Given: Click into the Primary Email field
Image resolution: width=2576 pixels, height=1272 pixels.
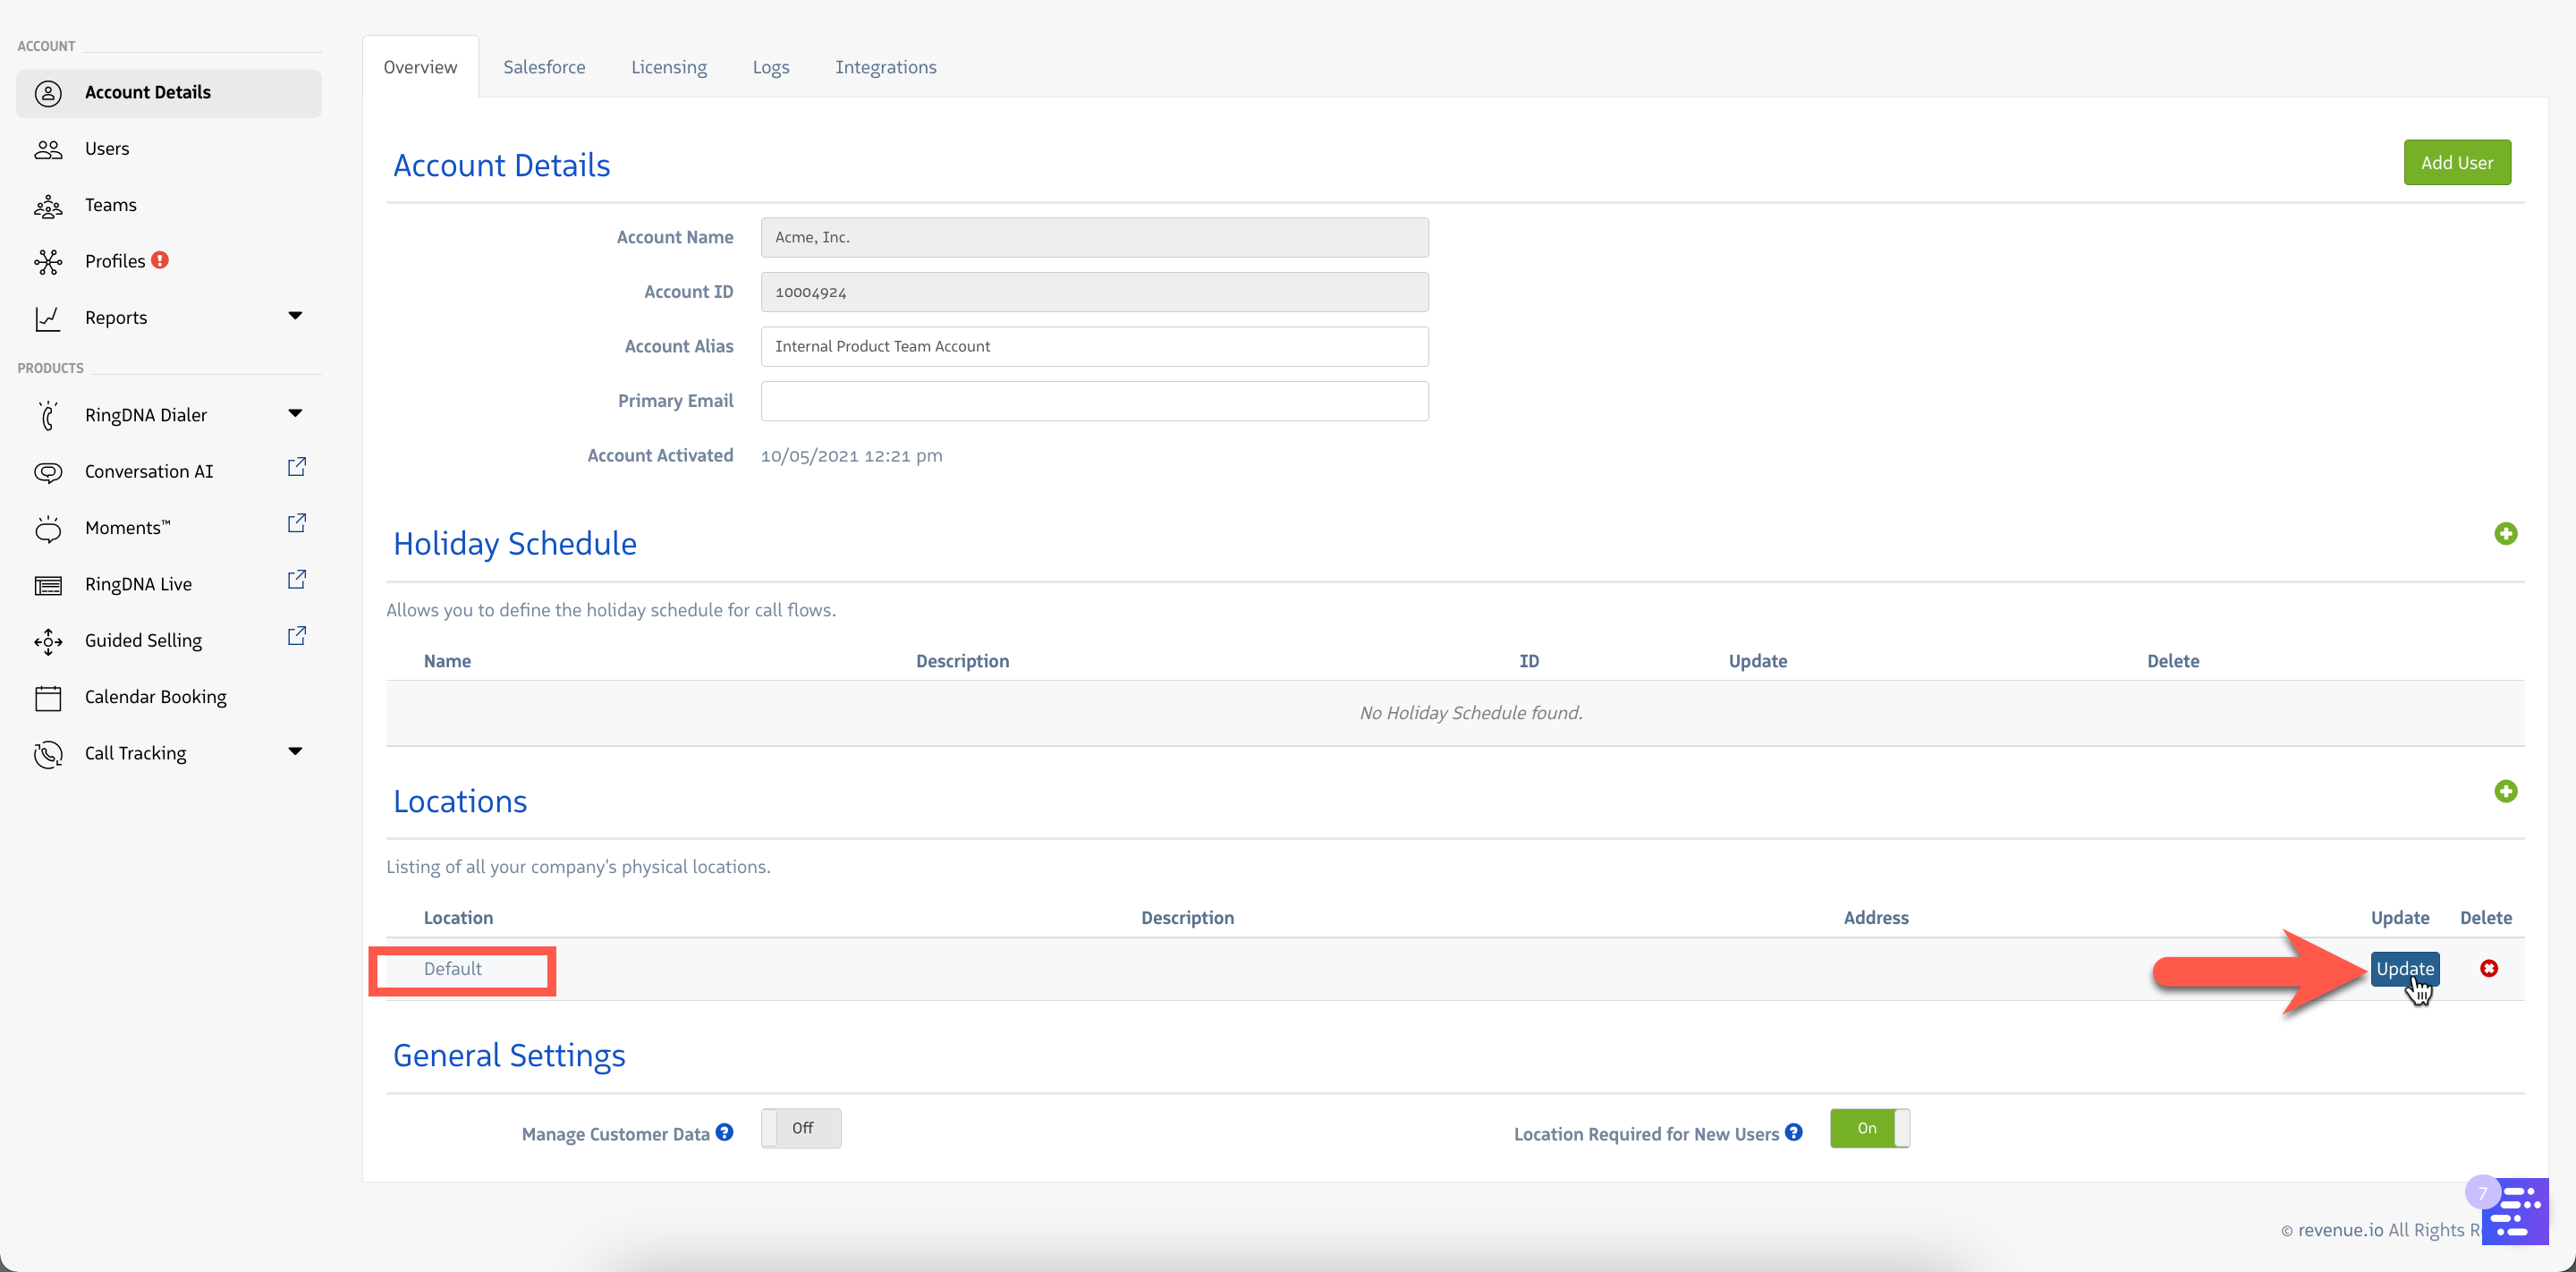Looking at the screenshot, I should 1094,401.
